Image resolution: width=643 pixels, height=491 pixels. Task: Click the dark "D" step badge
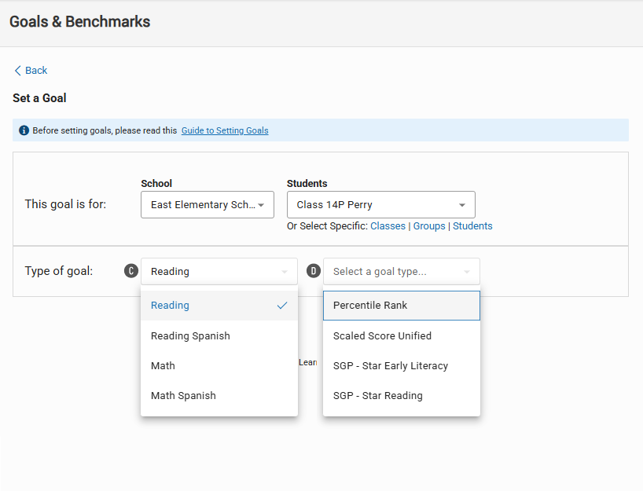pos(314,270)
